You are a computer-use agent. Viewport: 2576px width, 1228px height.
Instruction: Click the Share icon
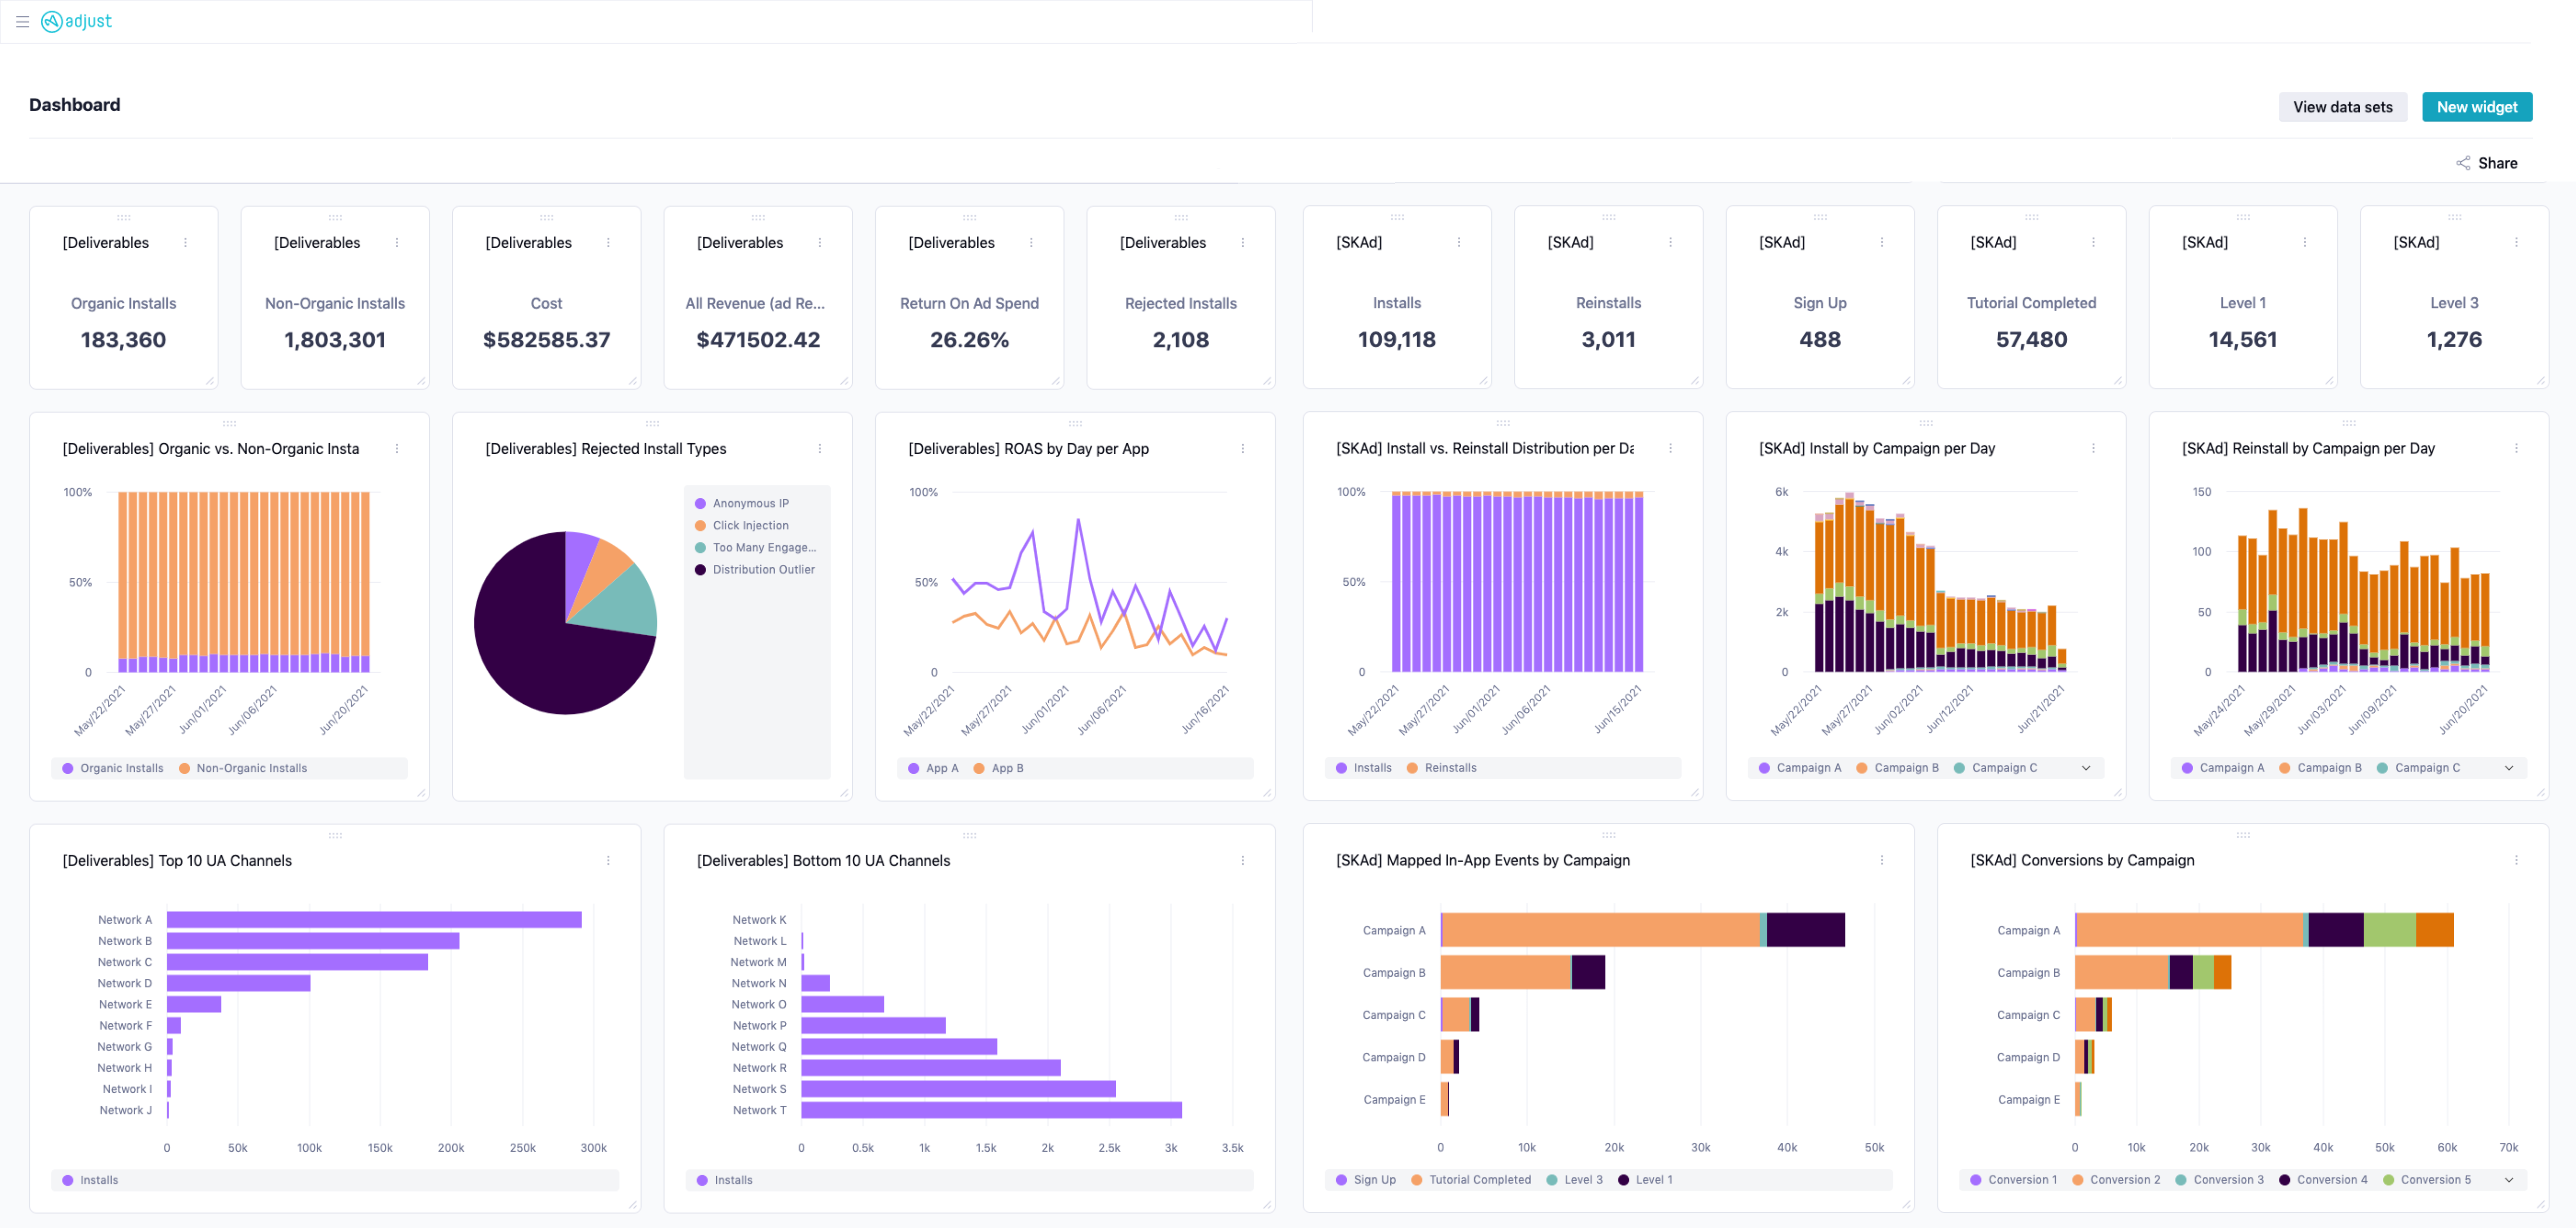(x=2463, y=163)
